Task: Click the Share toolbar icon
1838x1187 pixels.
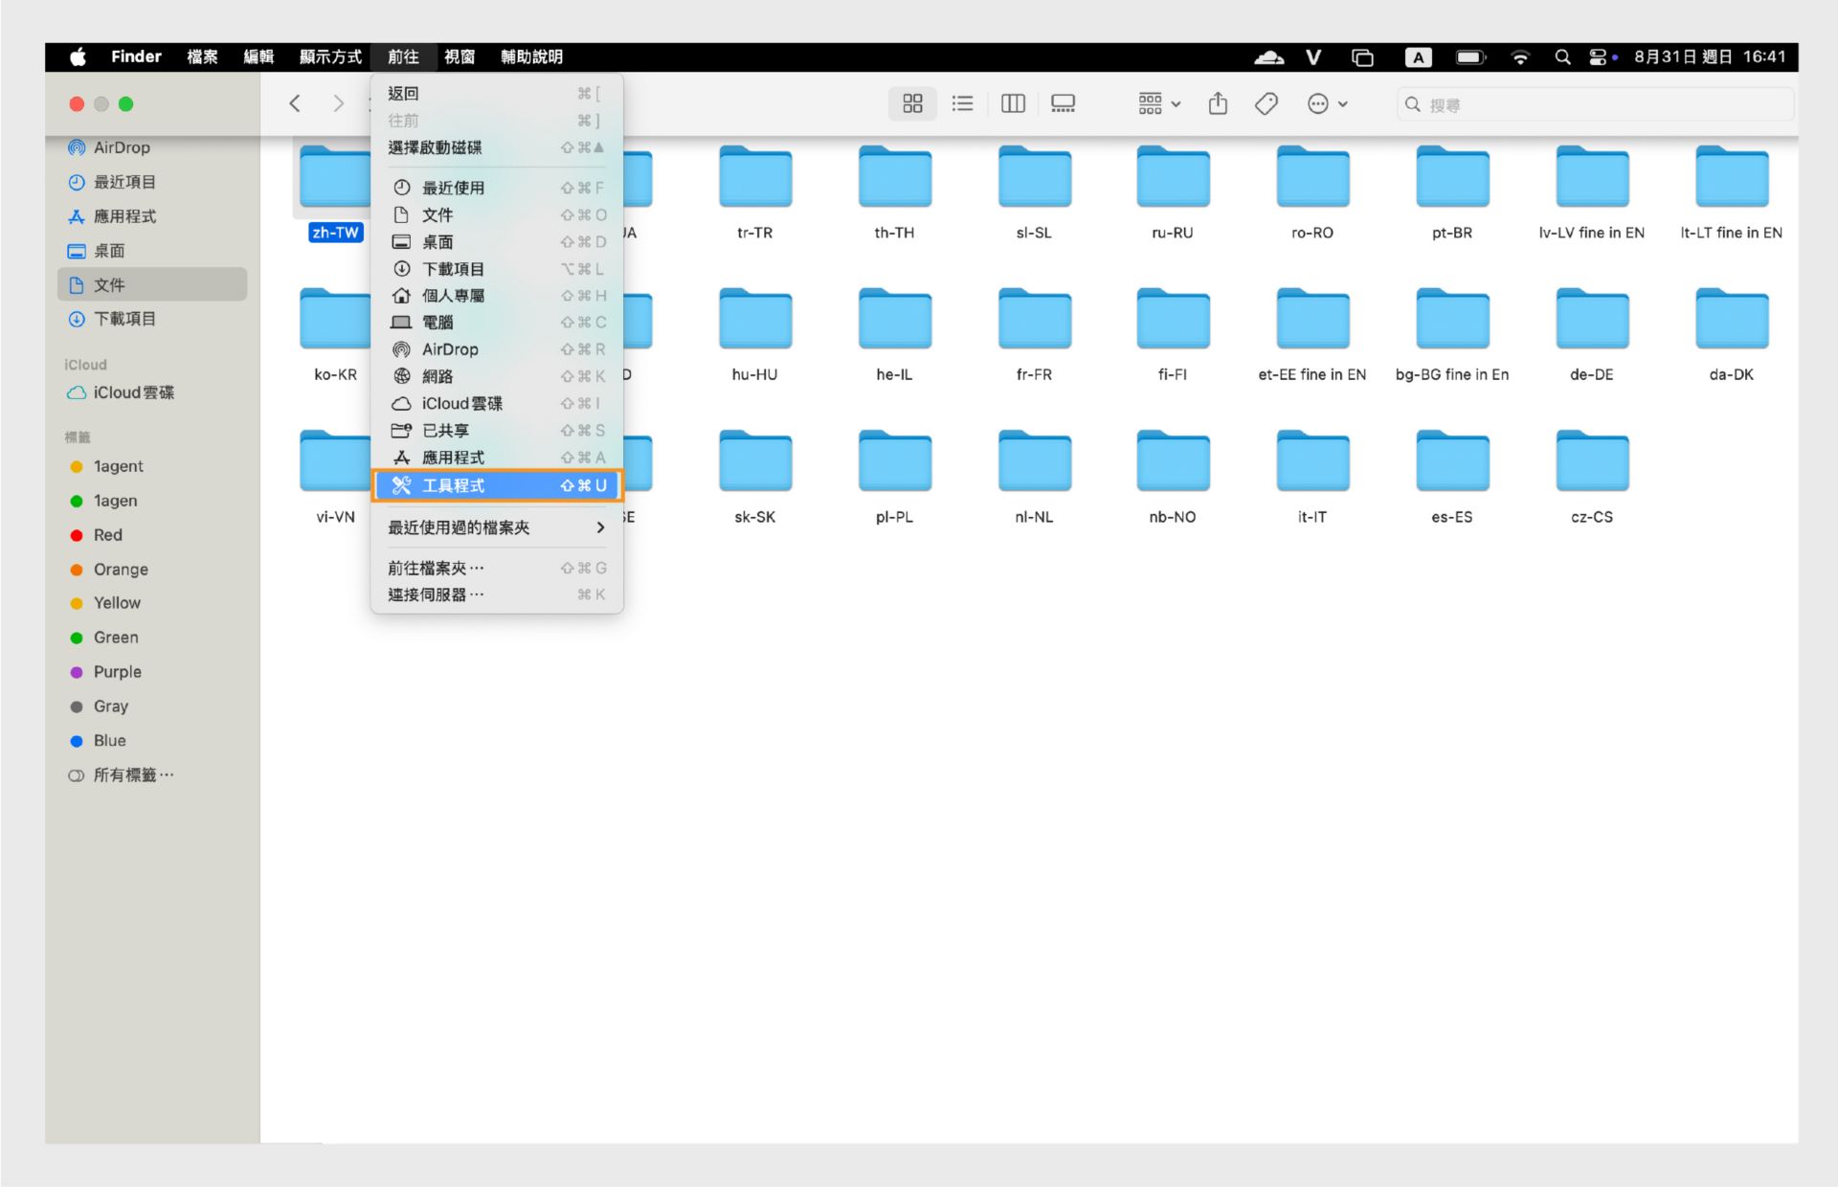Action: coord(1218,103)
